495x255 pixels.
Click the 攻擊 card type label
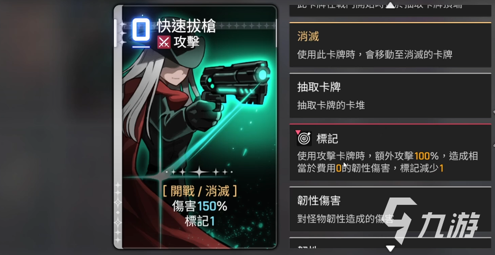pyautogui.click(x=187, y=42)
